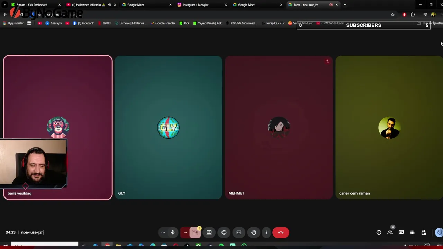443x249 pixels.
Task: Mute the Halloween lofi radio tab audio
Action: [109, 5]
